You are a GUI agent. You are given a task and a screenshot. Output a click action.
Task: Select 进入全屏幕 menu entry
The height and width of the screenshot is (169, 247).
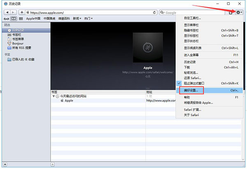click(193, 55)
